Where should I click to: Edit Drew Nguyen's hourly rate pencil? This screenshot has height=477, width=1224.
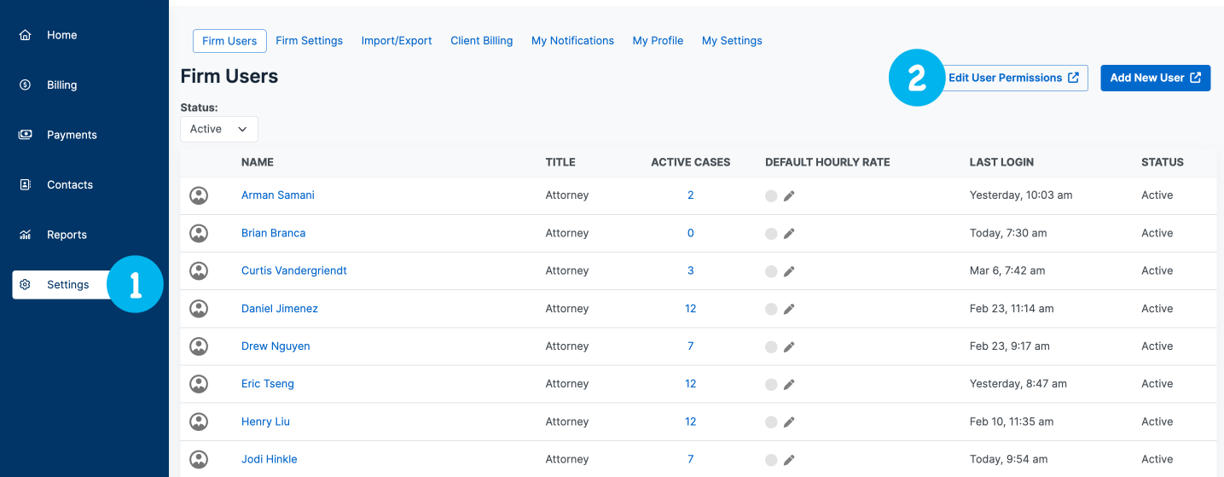pyautogui.click(x=789, y=346)
